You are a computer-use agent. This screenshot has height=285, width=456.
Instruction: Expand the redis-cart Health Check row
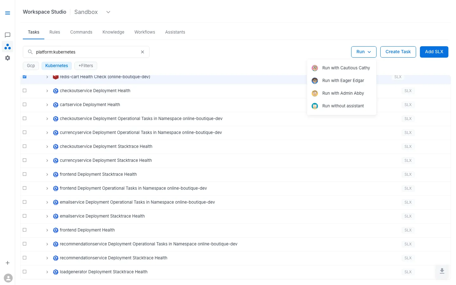[47, 77]
